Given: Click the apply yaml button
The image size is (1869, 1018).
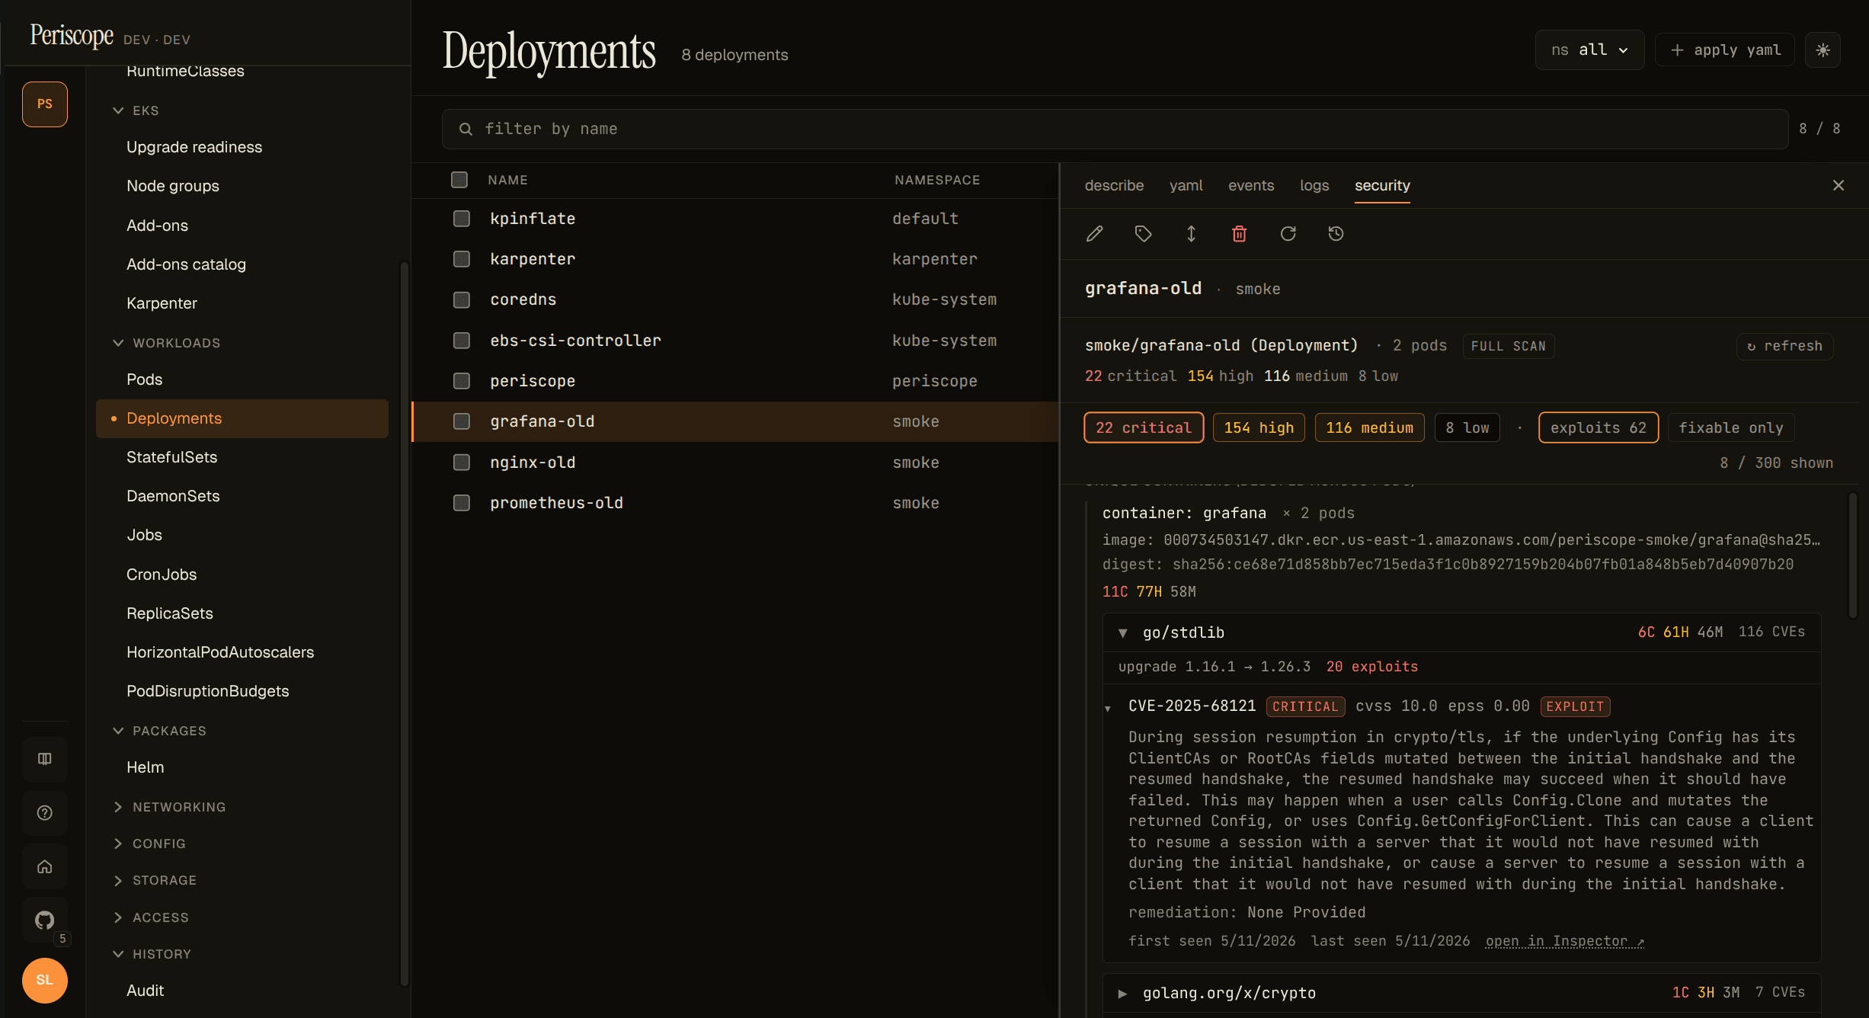Looking at the screenshot, I should tap(1725, 50).
